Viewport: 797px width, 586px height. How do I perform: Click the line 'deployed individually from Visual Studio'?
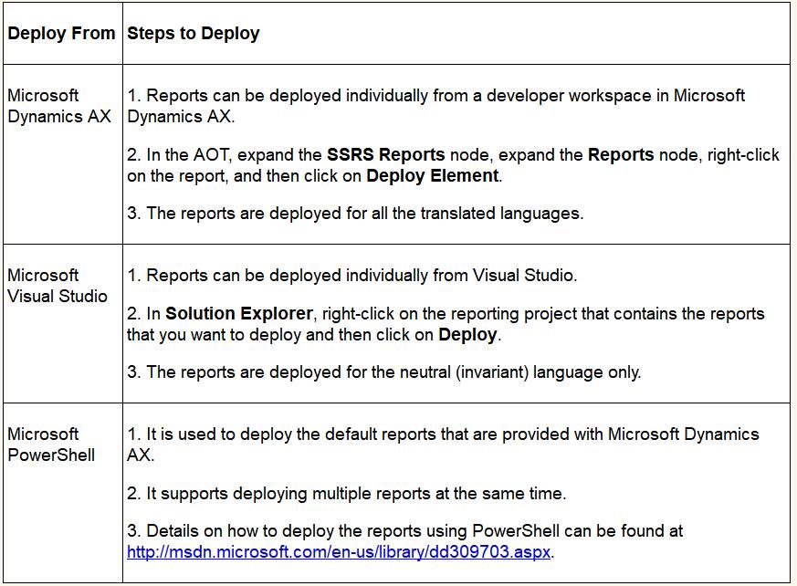(x=352, y=276)
